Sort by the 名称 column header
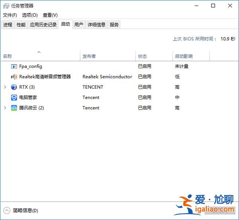The height and width of the screenshot is (220, 239). 40,56
